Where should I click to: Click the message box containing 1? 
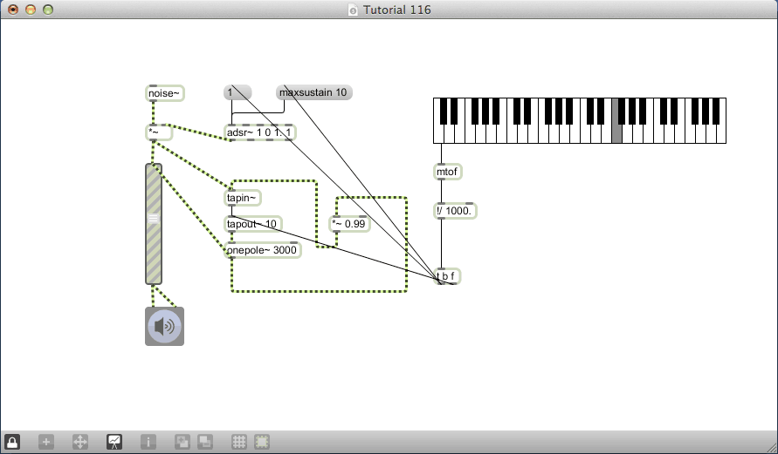(x=238, y=92)
